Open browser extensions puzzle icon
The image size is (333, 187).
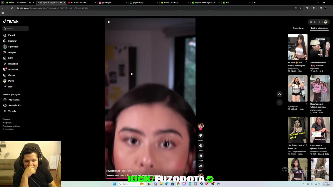pyautogui.click(x=307, y=8)
